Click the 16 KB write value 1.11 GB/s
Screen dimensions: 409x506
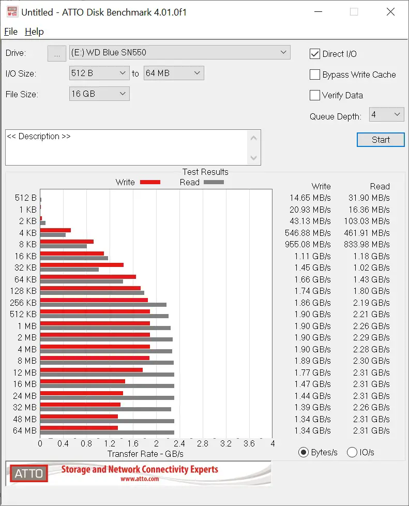(x=312, y=256)
